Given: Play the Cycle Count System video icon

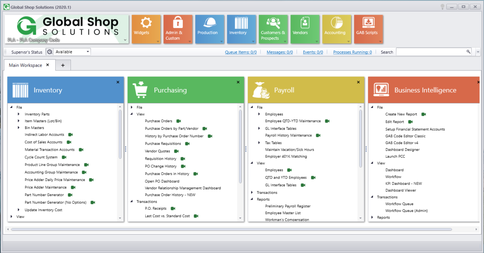Looking at the screenshot, I should click(x=64, y=157).
